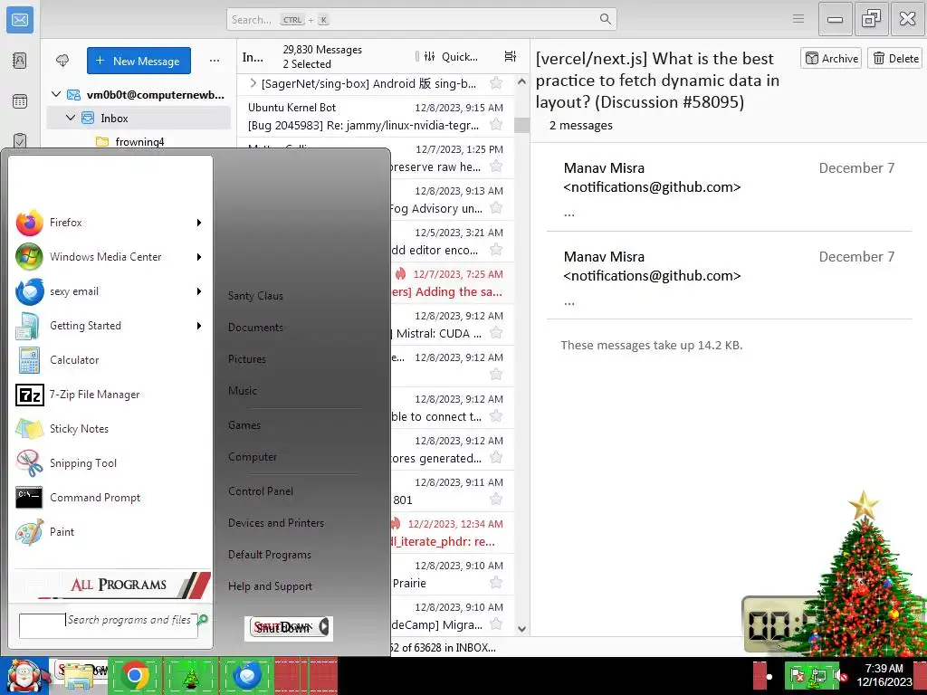The height and width of the screenshot is (695, 927).
Task: Click the Get Messages cloud icon
Action: click(x=62, y=61)
